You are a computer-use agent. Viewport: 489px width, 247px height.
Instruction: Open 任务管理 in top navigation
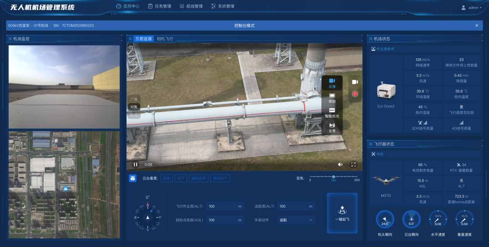point(159,7)
